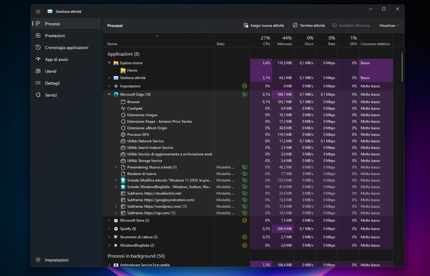This screenshot has width=430, height=276.
Task: Click Utilità: Network Service briefcase icon
Action: (x=123, y=141)
